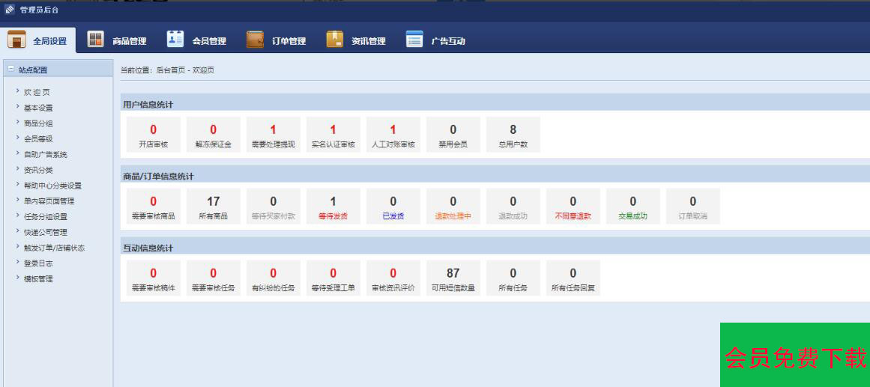Screen dimensions: 870x387
Task: Click the 商品管理 grid icon
Action: 95,40
